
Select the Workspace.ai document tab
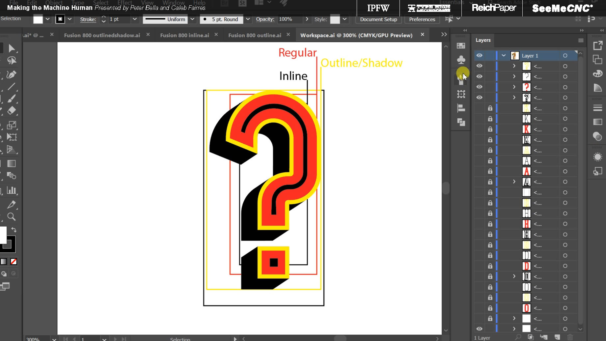pos(356,35)
